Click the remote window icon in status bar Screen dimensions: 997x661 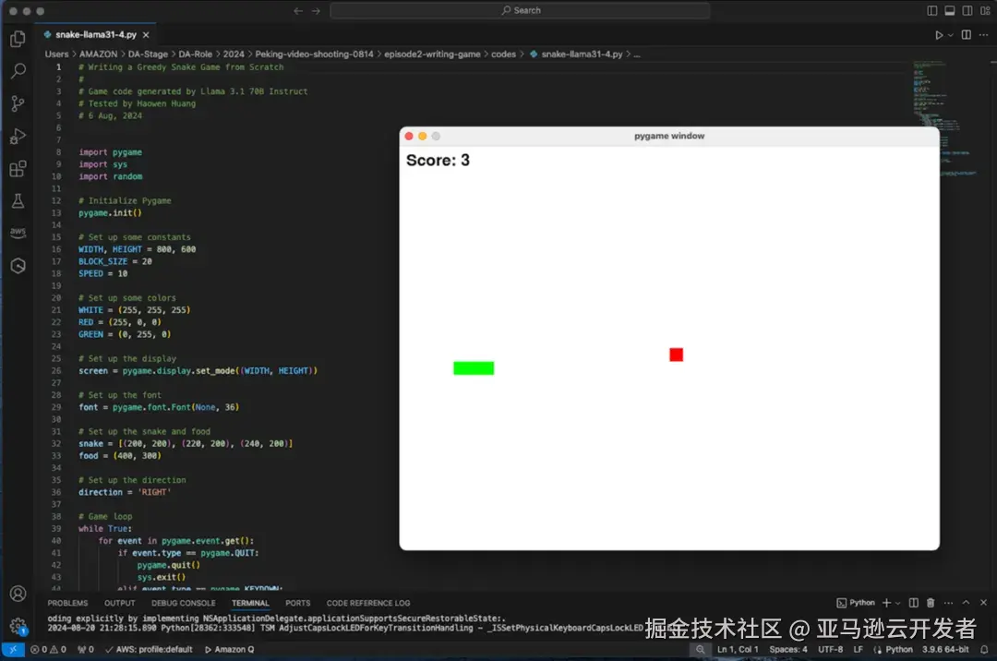13,650
